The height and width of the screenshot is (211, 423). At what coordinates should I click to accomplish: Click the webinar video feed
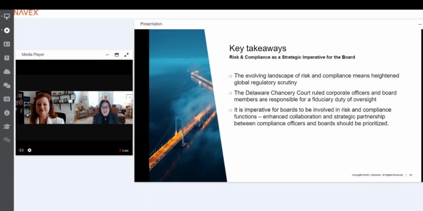click(74, 107)
